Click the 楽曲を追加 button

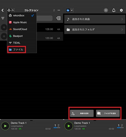(82, 113)
